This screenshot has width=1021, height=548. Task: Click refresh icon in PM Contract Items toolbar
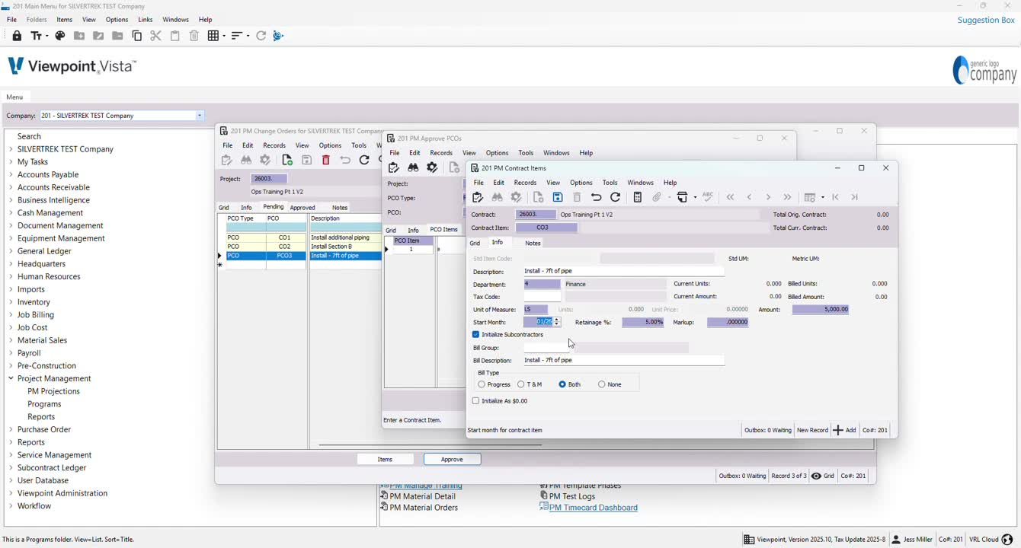tap(616, 197)
